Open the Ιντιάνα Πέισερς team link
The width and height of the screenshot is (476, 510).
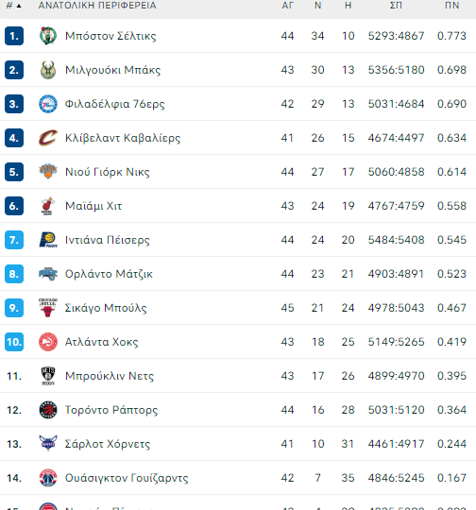(108, 240)
